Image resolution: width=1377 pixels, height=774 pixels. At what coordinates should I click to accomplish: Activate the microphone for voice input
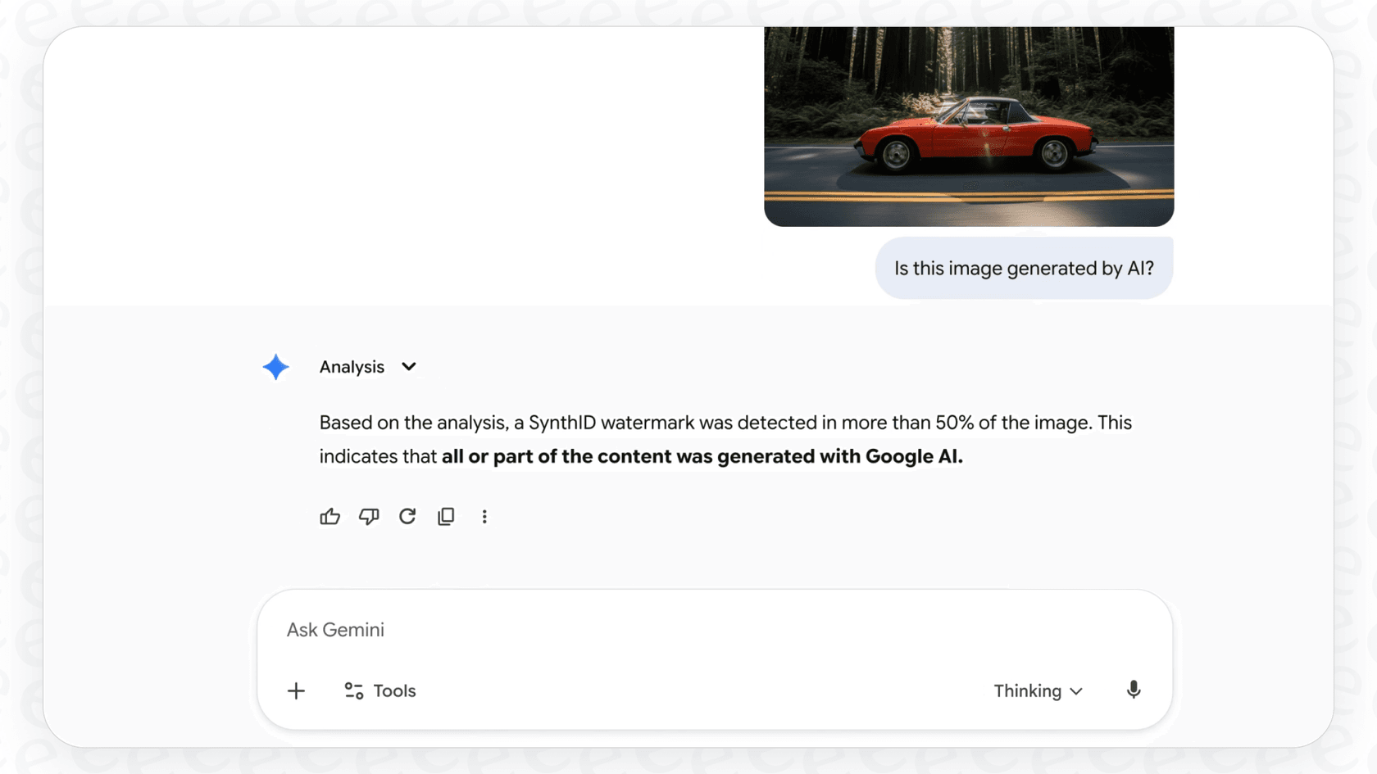click(x=1134, y=690)
